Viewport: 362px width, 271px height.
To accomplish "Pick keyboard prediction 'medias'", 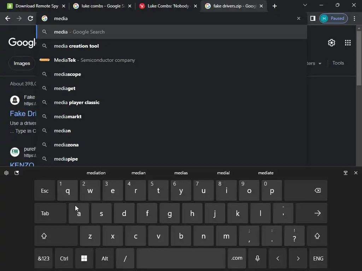I will pos(181,173).
